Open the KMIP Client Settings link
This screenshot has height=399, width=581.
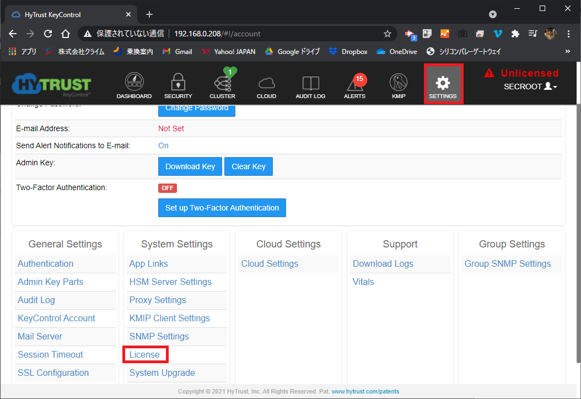point(170,318)
